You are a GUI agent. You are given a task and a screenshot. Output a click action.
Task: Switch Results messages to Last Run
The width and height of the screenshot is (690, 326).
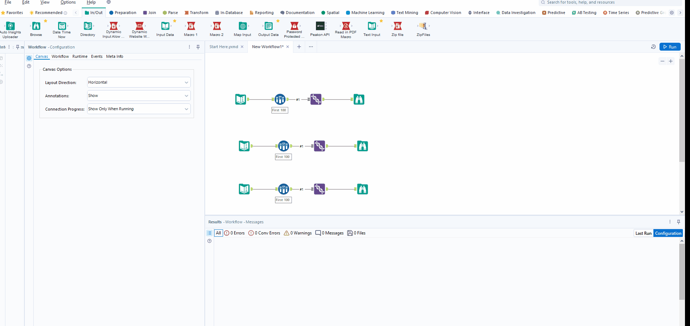(x=643, y=233)
